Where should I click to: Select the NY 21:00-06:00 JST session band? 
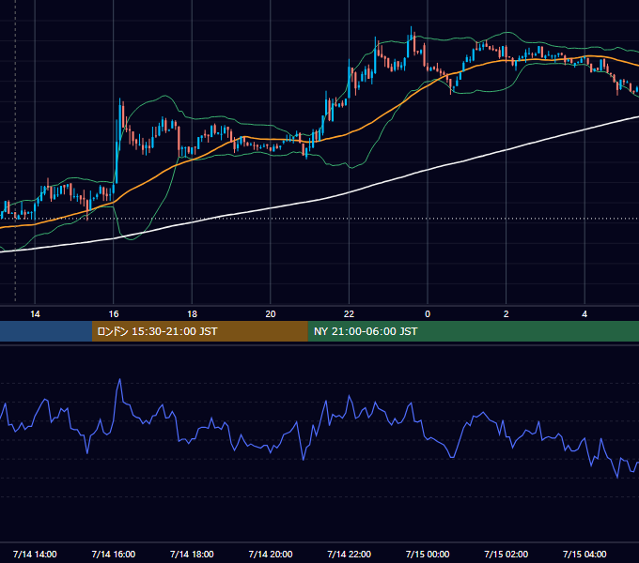tap(473, 331)
